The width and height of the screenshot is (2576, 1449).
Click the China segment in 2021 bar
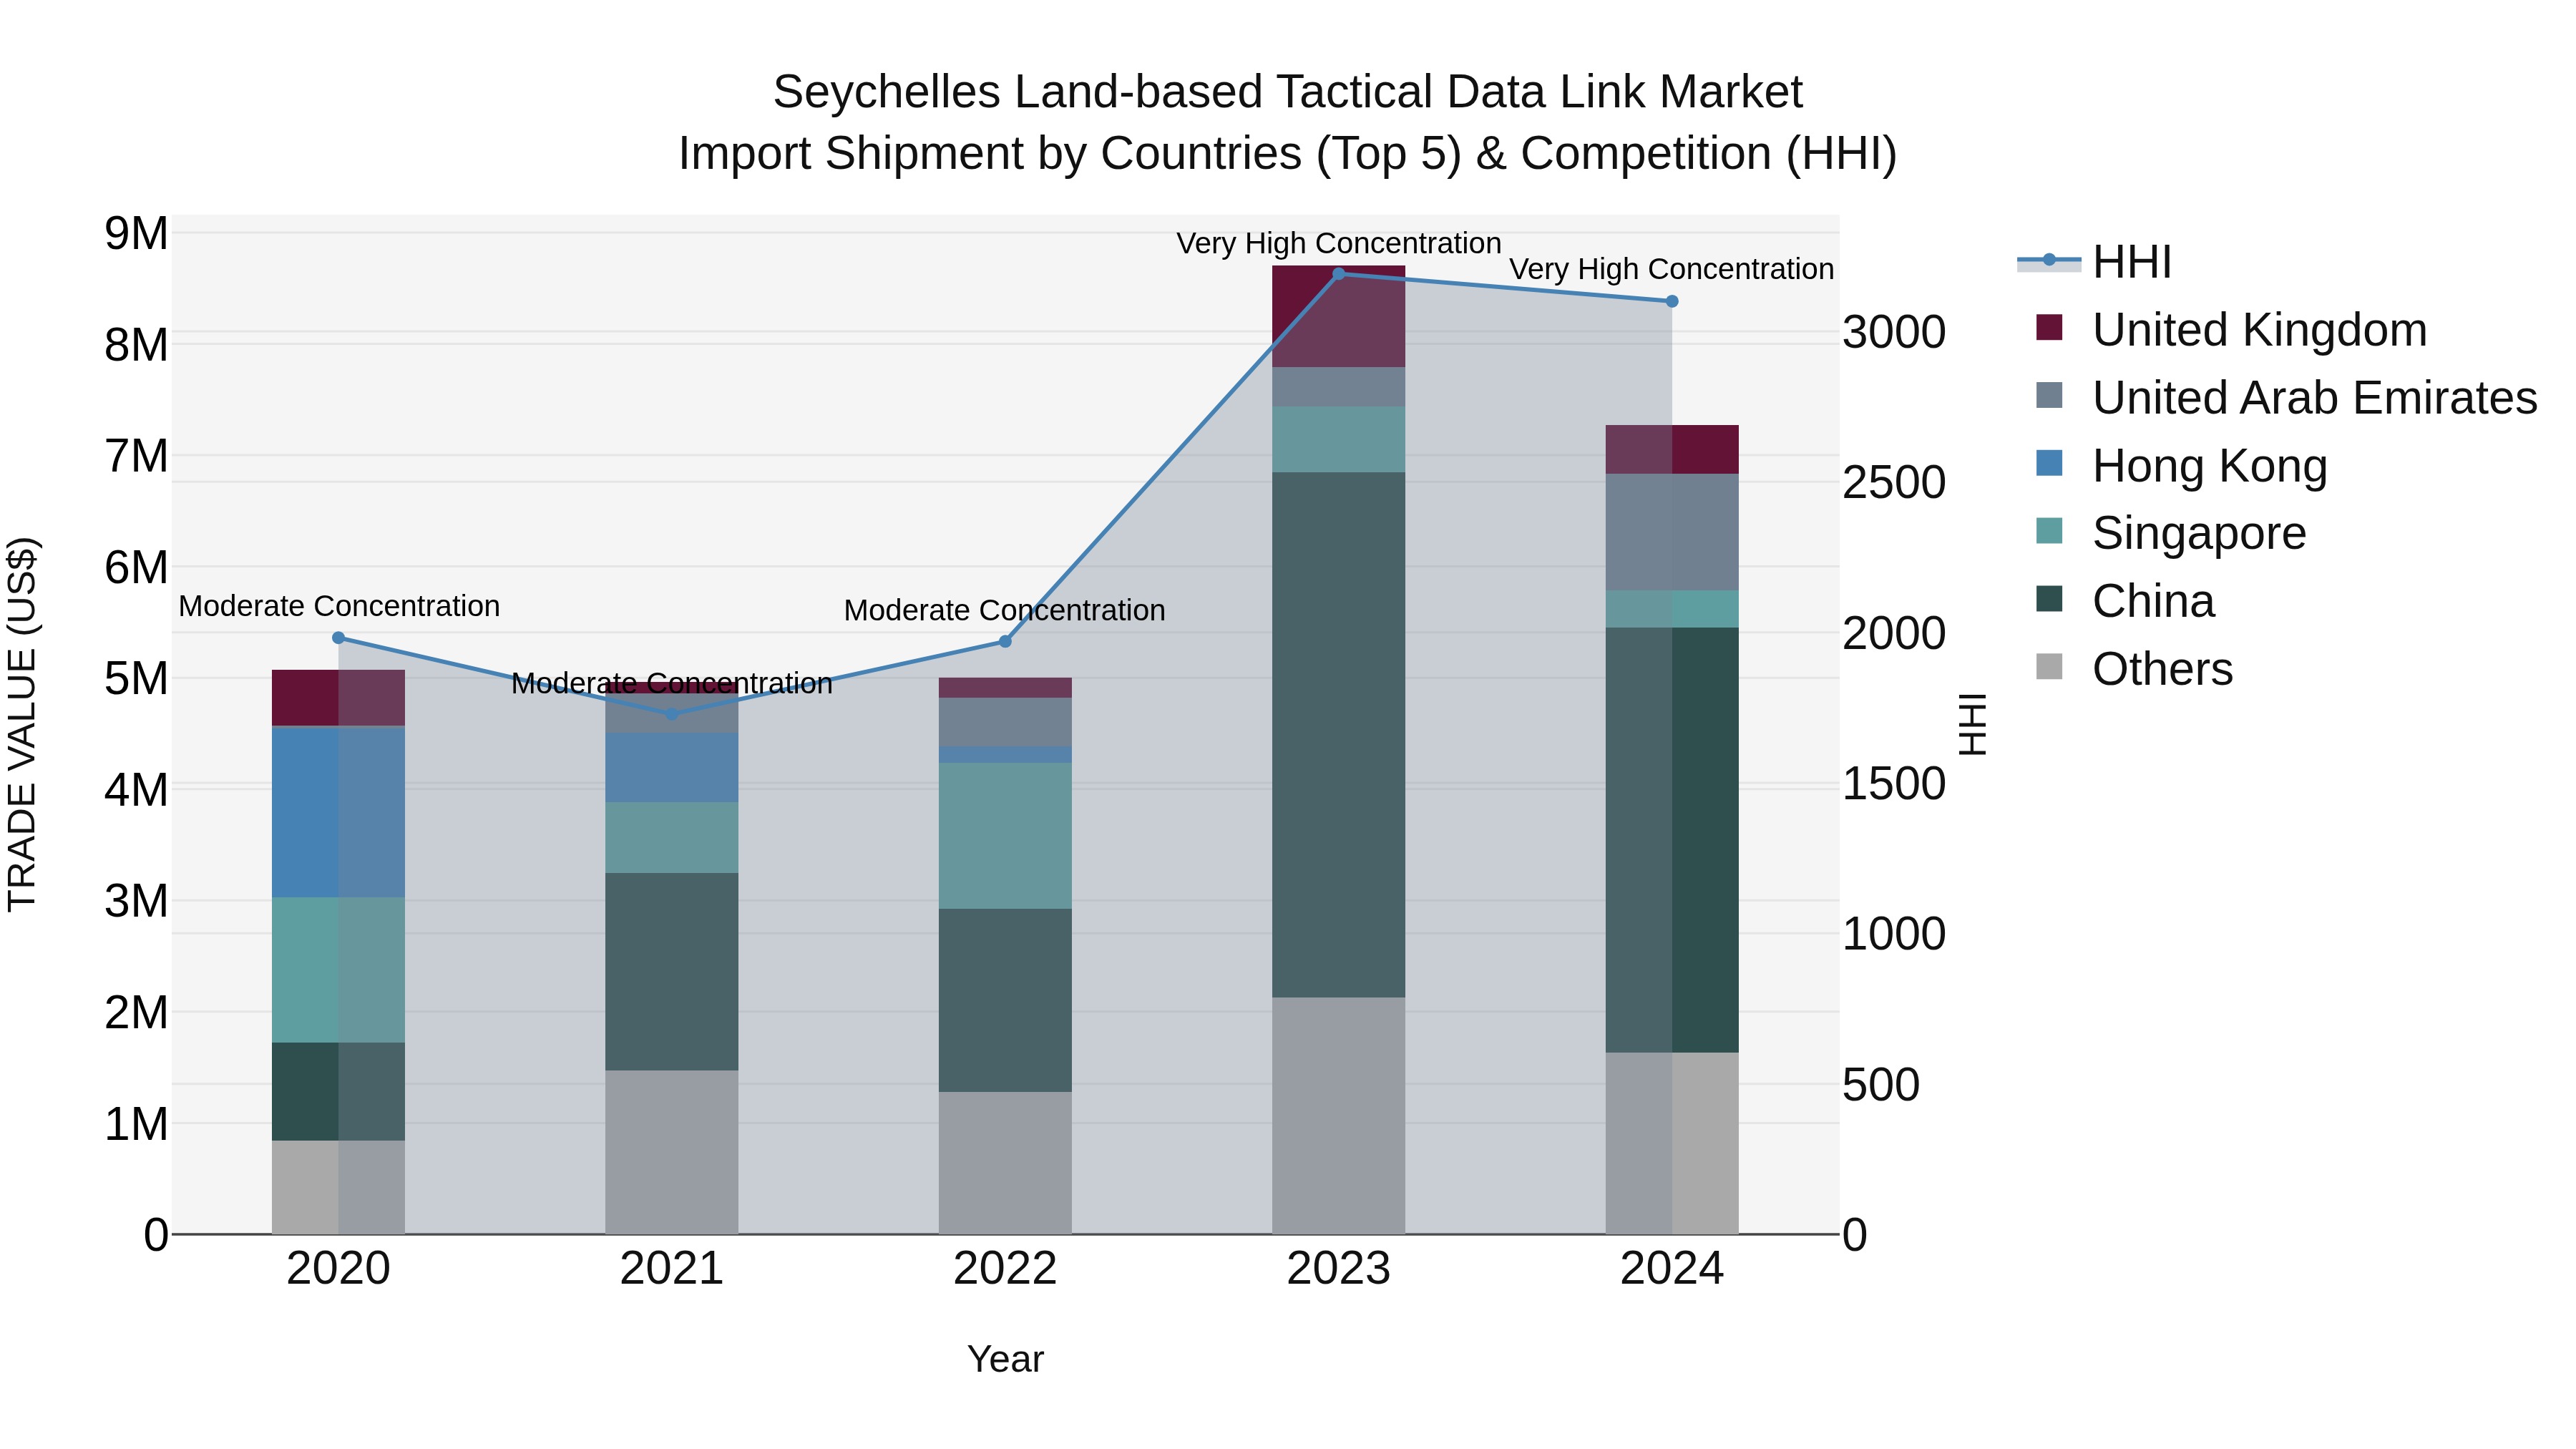[672, 972]
